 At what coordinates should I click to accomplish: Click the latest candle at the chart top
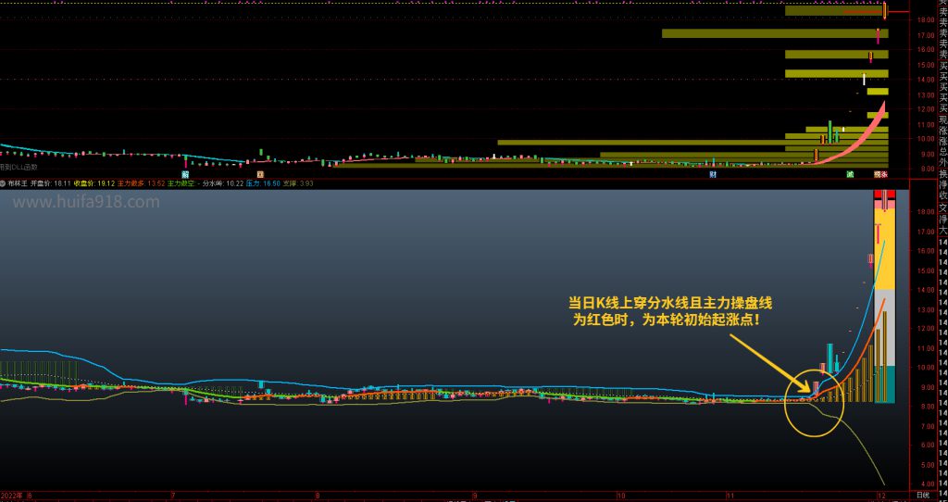(x=885, y=11)
